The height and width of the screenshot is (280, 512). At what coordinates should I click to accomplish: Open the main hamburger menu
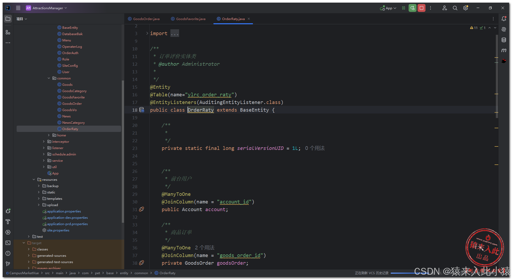(x=18, y=8)
